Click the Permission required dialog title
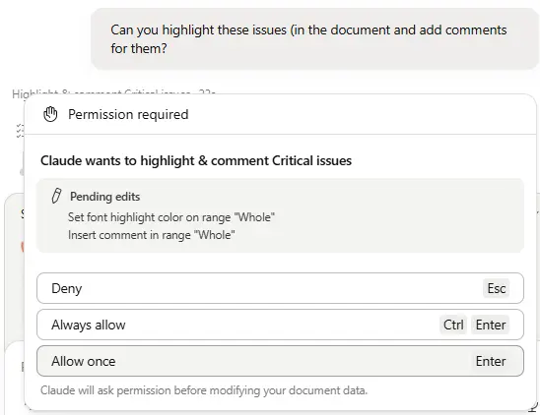Screen dimensions: 540x415 pos(128,114)
